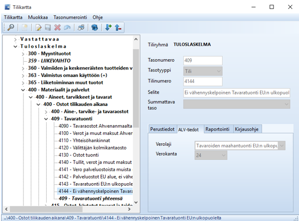
Task: Collapse the Tuloslaskelma tree node
Action: click(15, 47)
